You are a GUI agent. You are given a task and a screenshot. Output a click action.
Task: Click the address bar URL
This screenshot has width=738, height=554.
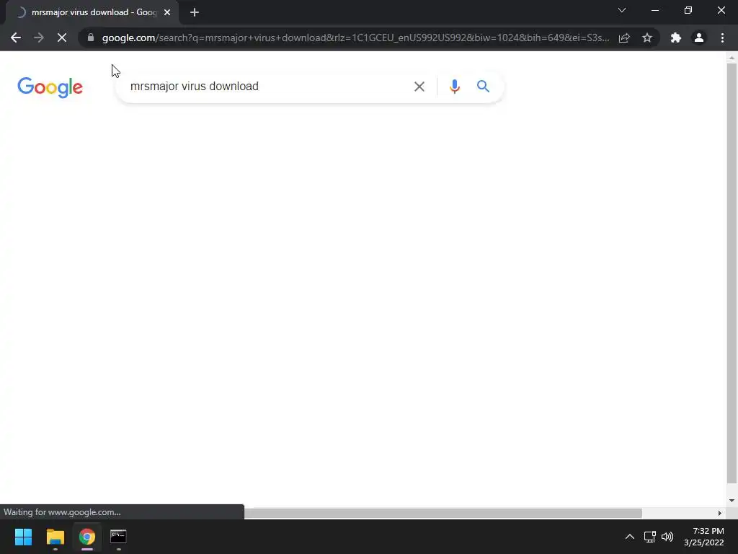(355, 38)
